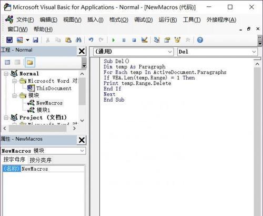Open Object Browser toolbar icon

coord(177,40)
